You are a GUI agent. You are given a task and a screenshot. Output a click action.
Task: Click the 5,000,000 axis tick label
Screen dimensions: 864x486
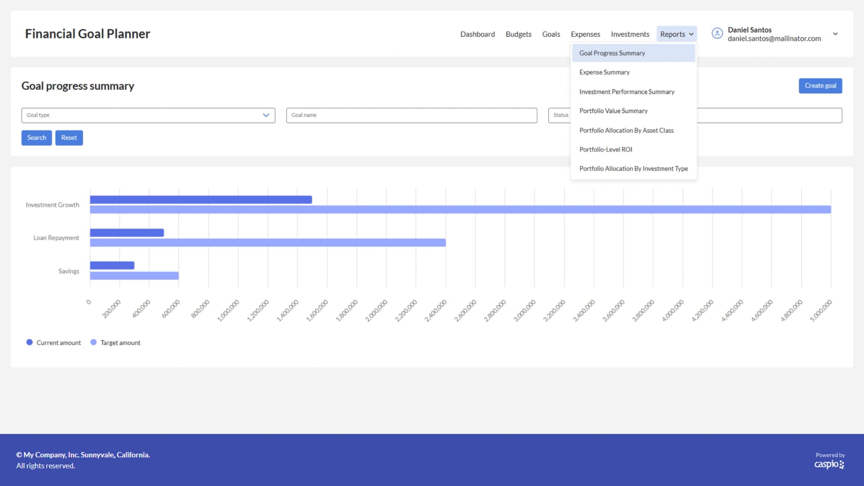(821, 310)
